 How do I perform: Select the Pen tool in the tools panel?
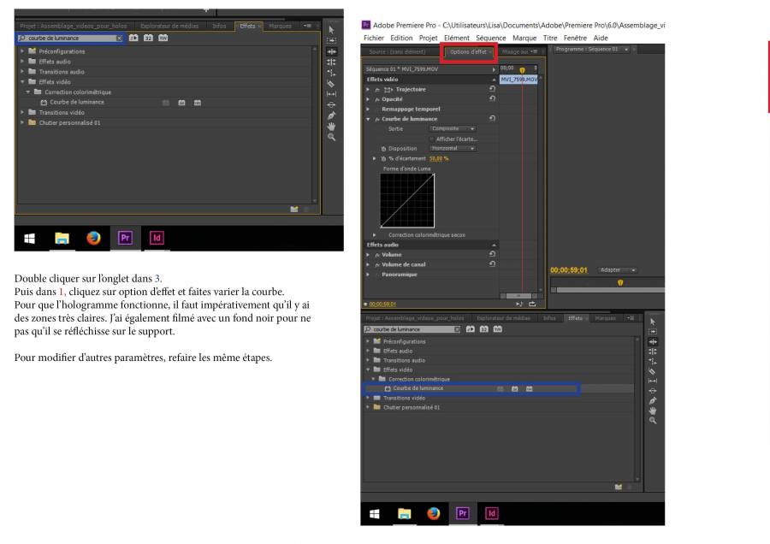click(653, 400)
